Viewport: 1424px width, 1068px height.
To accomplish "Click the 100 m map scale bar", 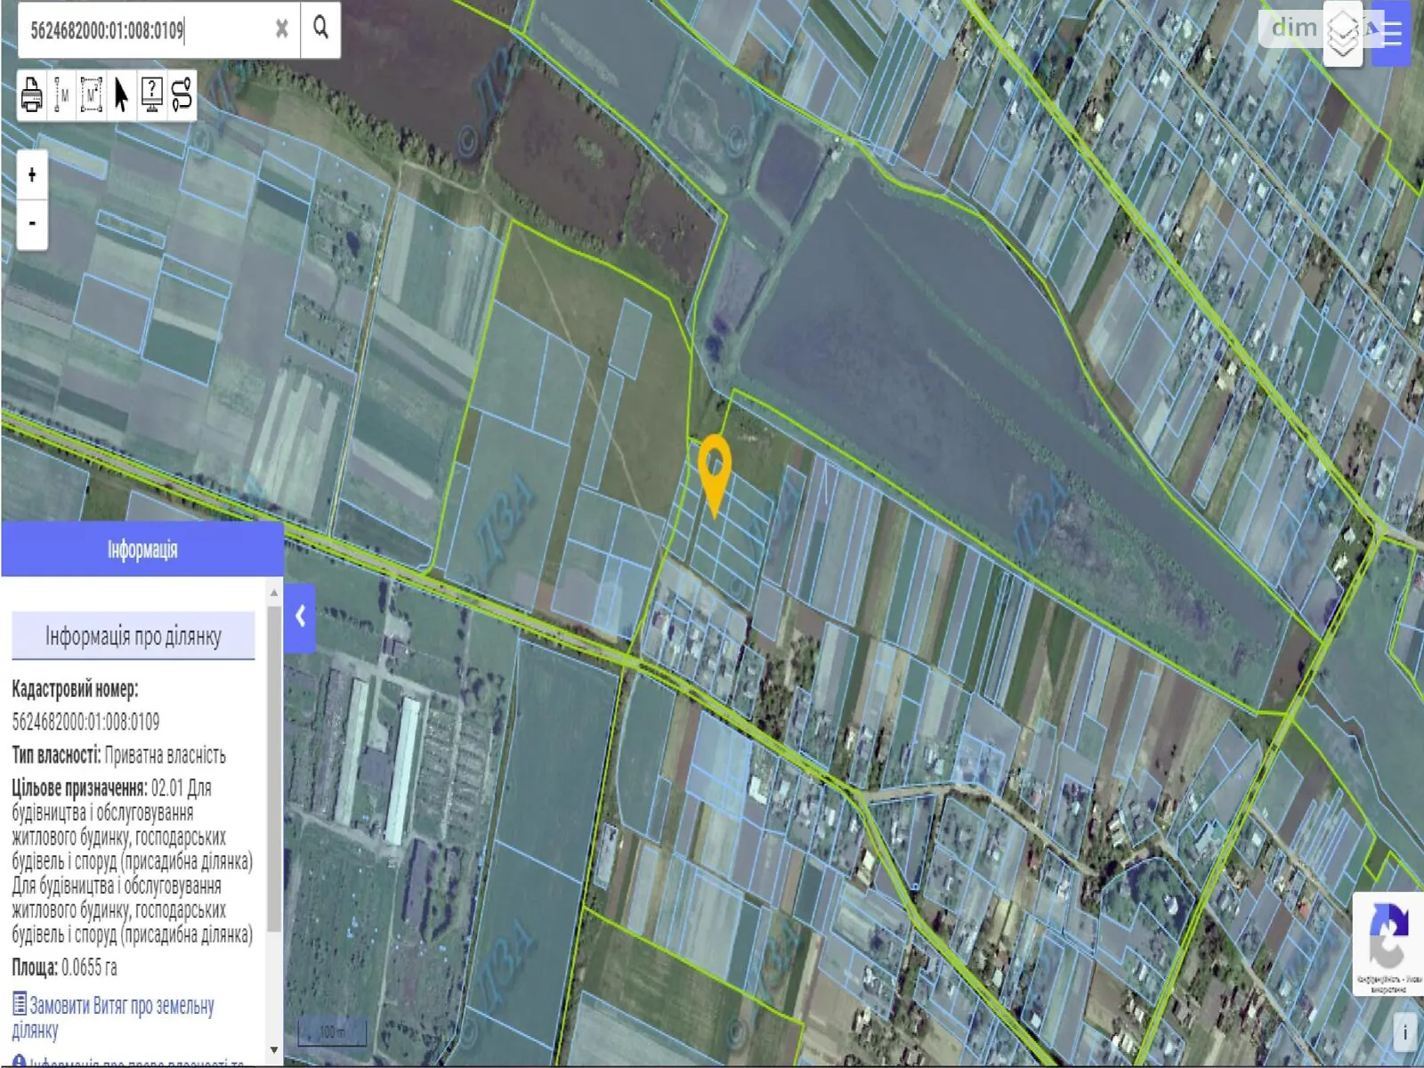I will pos(332,1032).
